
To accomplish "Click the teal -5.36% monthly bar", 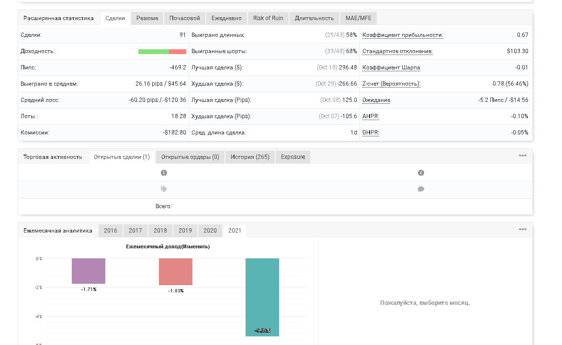I will 262,297.
